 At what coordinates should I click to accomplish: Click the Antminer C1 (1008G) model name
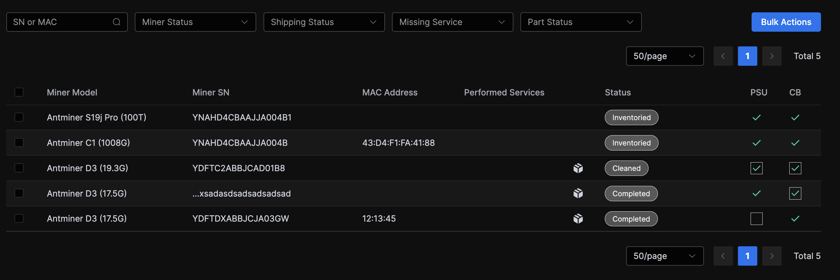pyautogui.click(x=88, y=143)
